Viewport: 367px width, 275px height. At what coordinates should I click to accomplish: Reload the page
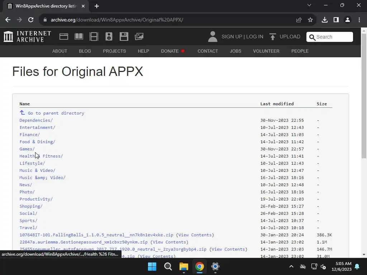pos(31,20)
